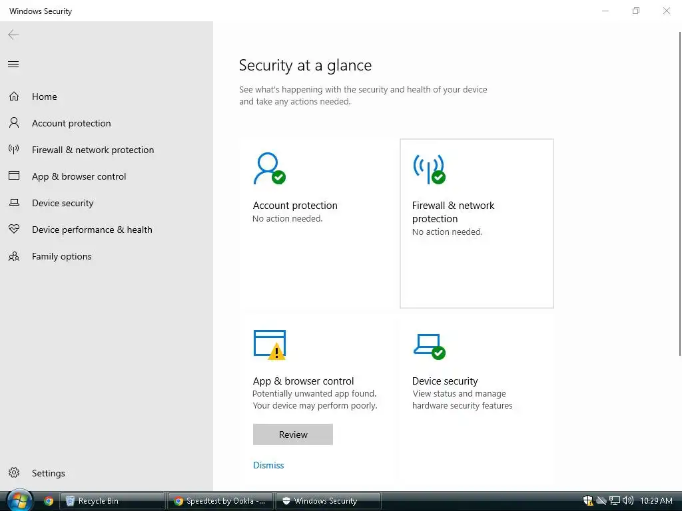Screen dimensions: 682x511
Task: Open App & browser control sidebar item
Action: coord(107,176)
